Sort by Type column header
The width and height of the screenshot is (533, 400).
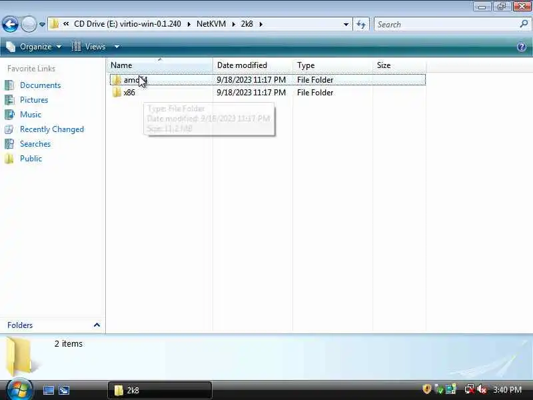point(332,65)
